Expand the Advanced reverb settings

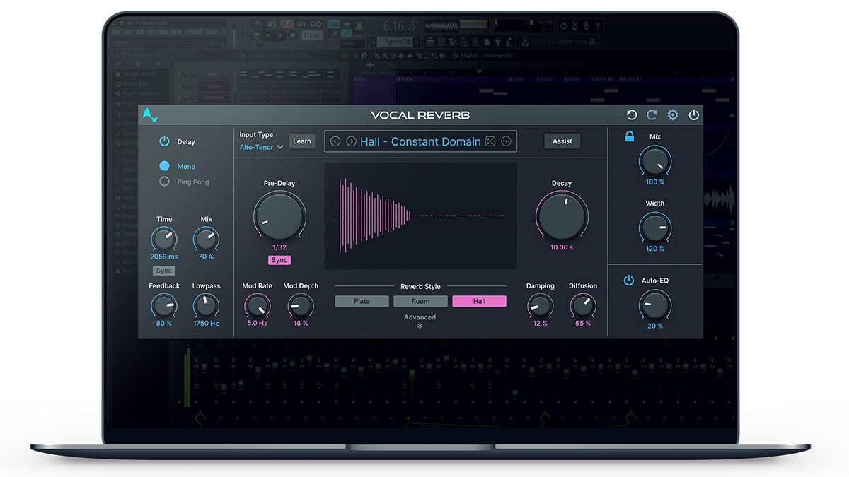(420, 319)
